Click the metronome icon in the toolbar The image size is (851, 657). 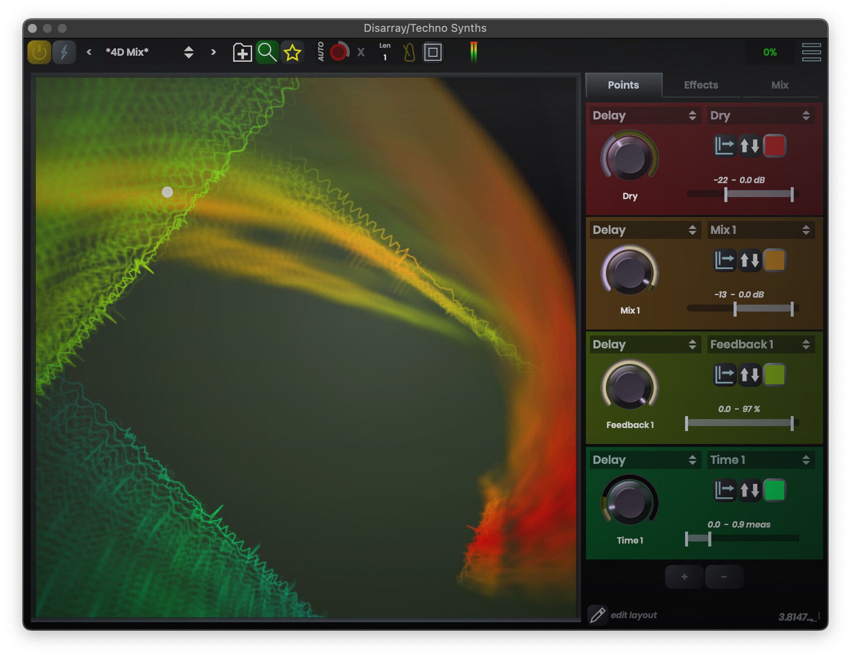(409, 52)
